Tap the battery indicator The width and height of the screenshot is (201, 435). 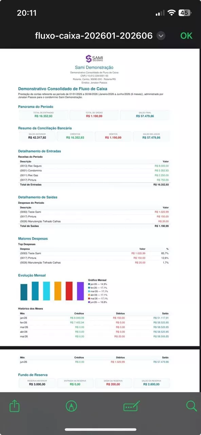coord(185,13)
